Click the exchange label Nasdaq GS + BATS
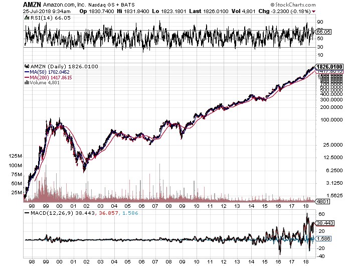The width and height of the screenshot is (351, 266). click(x=111, y=5)
